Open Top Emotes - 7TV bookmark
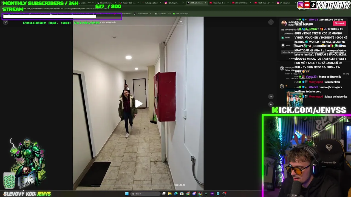 tap(163, 13)
